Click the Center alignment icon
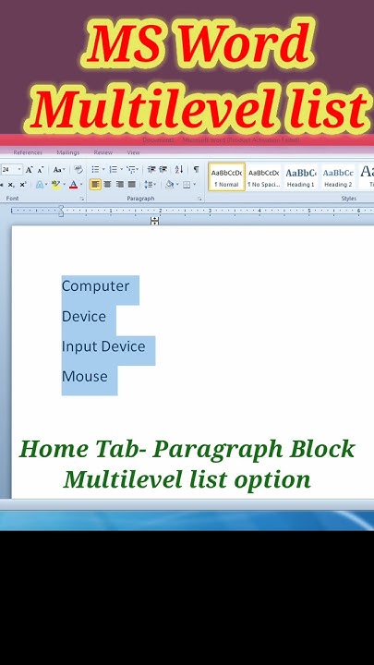This screenshot has width=374, height=665. [x=108, y=184]
